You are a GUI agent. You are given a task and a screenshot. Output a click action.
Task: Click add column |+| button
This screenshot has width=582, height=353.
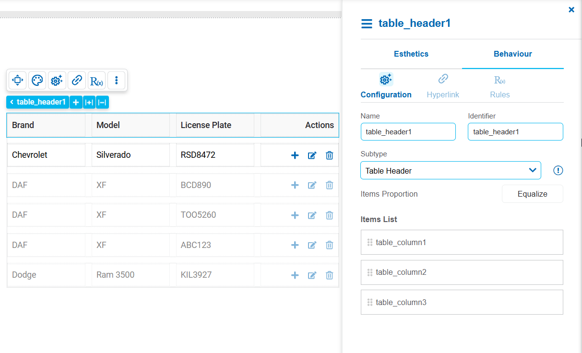(89, 102)
